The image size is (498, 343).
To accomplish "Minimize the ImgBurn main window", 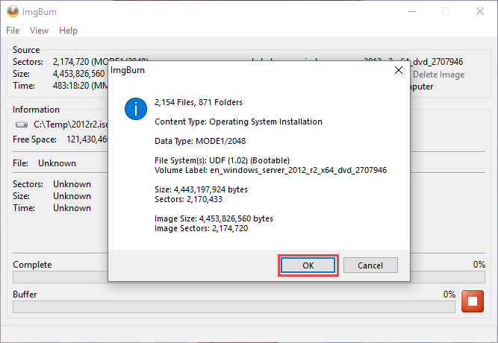I will point(412,12).
